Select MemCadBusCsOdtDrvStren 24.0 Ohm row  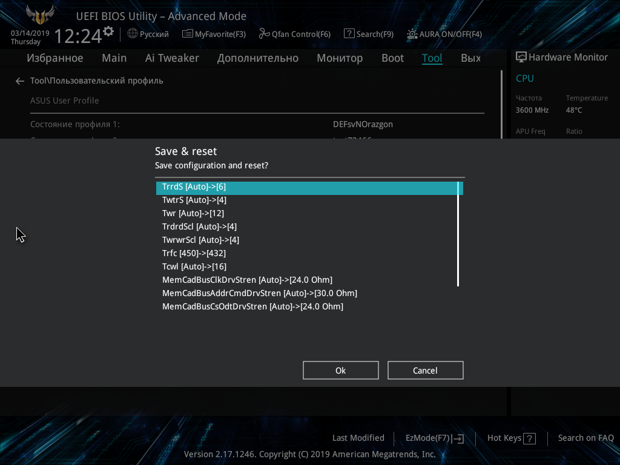pyautogui.click(x=309, y=307)
